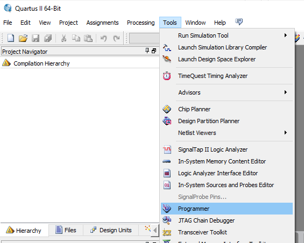Image resolution: width=304 pixels, height=243 pixels.
Task: Open the Project menu
Action: 68,23
